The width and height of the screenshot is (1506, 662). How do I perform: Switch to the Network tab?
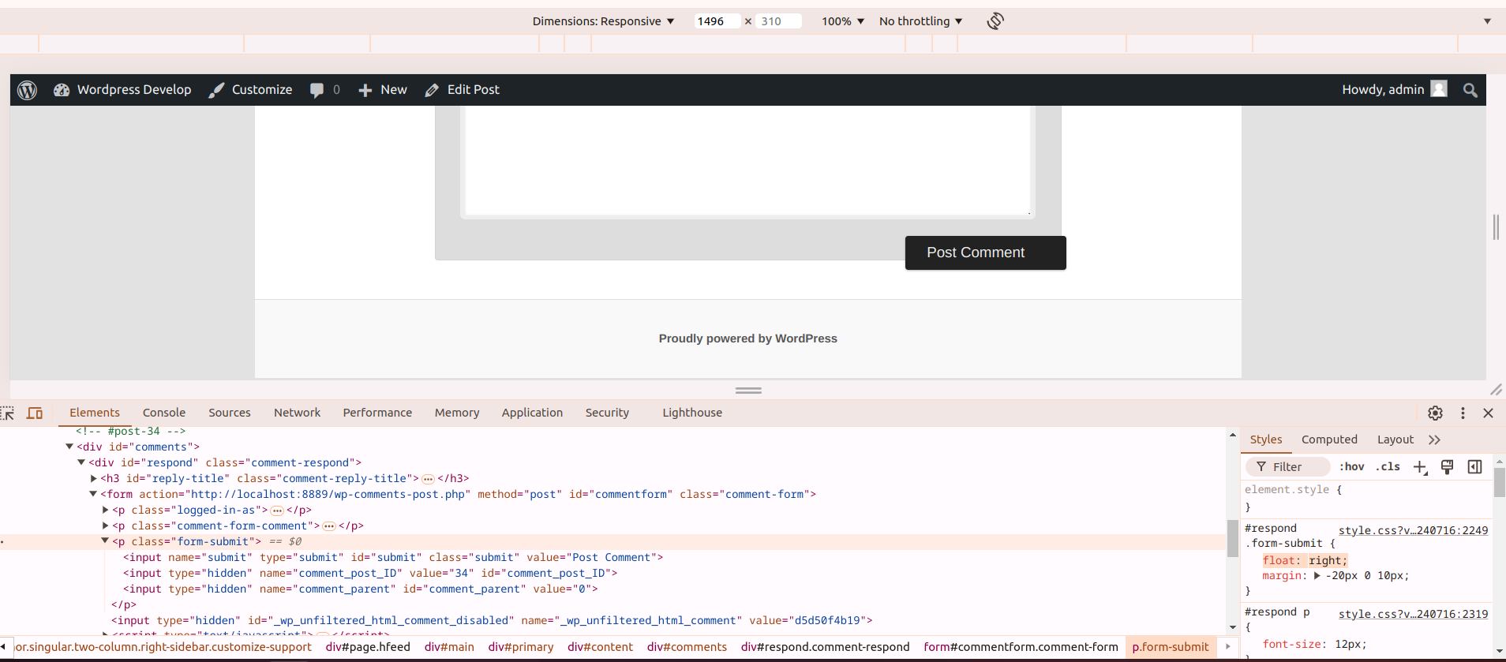pyautogui.click(x=298, y=413)
